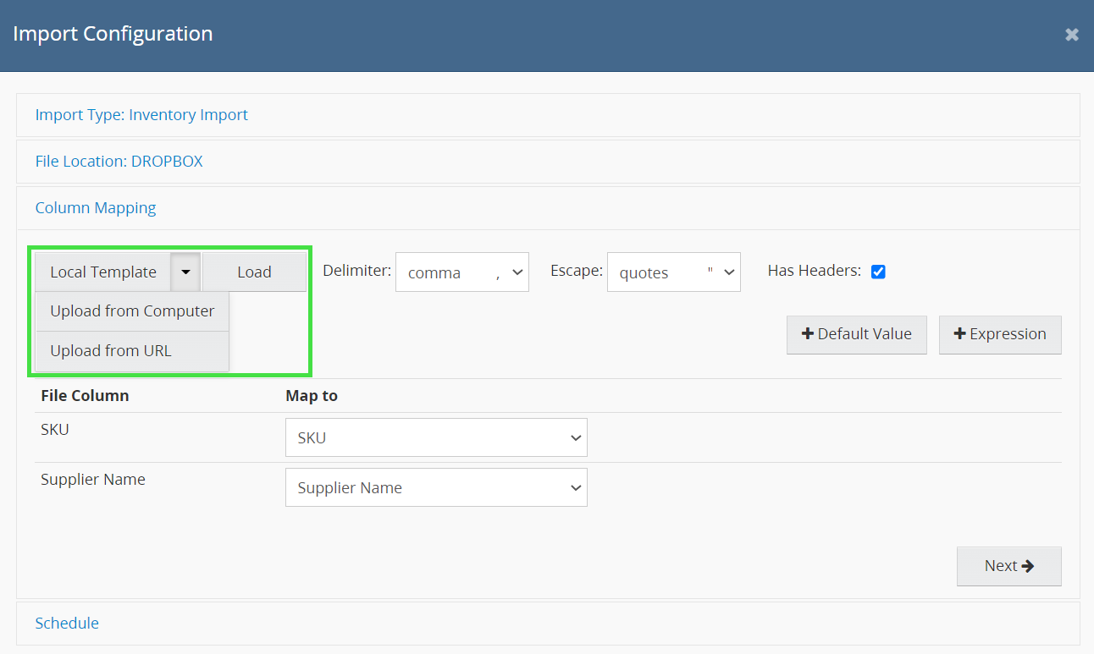Image resolution: width=1094 pixels, height=654 pixels.
Task: Collapse the Column Mapping section header
Action: pyautogui.click(x=96, y=208)
